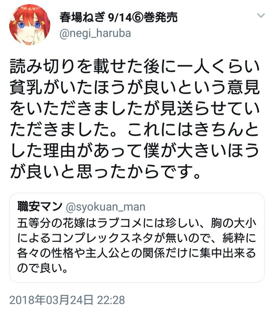Select tweet line starting 読み切りを載せた後に
274x310 pixels.
click(x=135, y=67)
